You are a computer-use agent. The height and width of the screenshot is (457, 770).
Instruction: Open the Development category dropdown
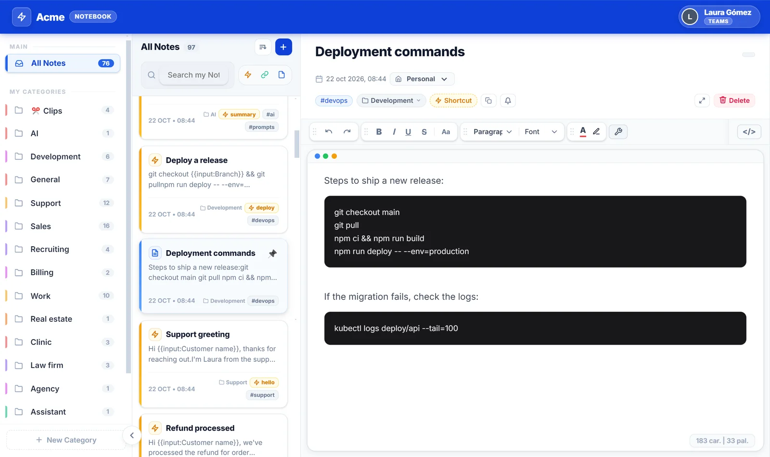pos(391,101)
